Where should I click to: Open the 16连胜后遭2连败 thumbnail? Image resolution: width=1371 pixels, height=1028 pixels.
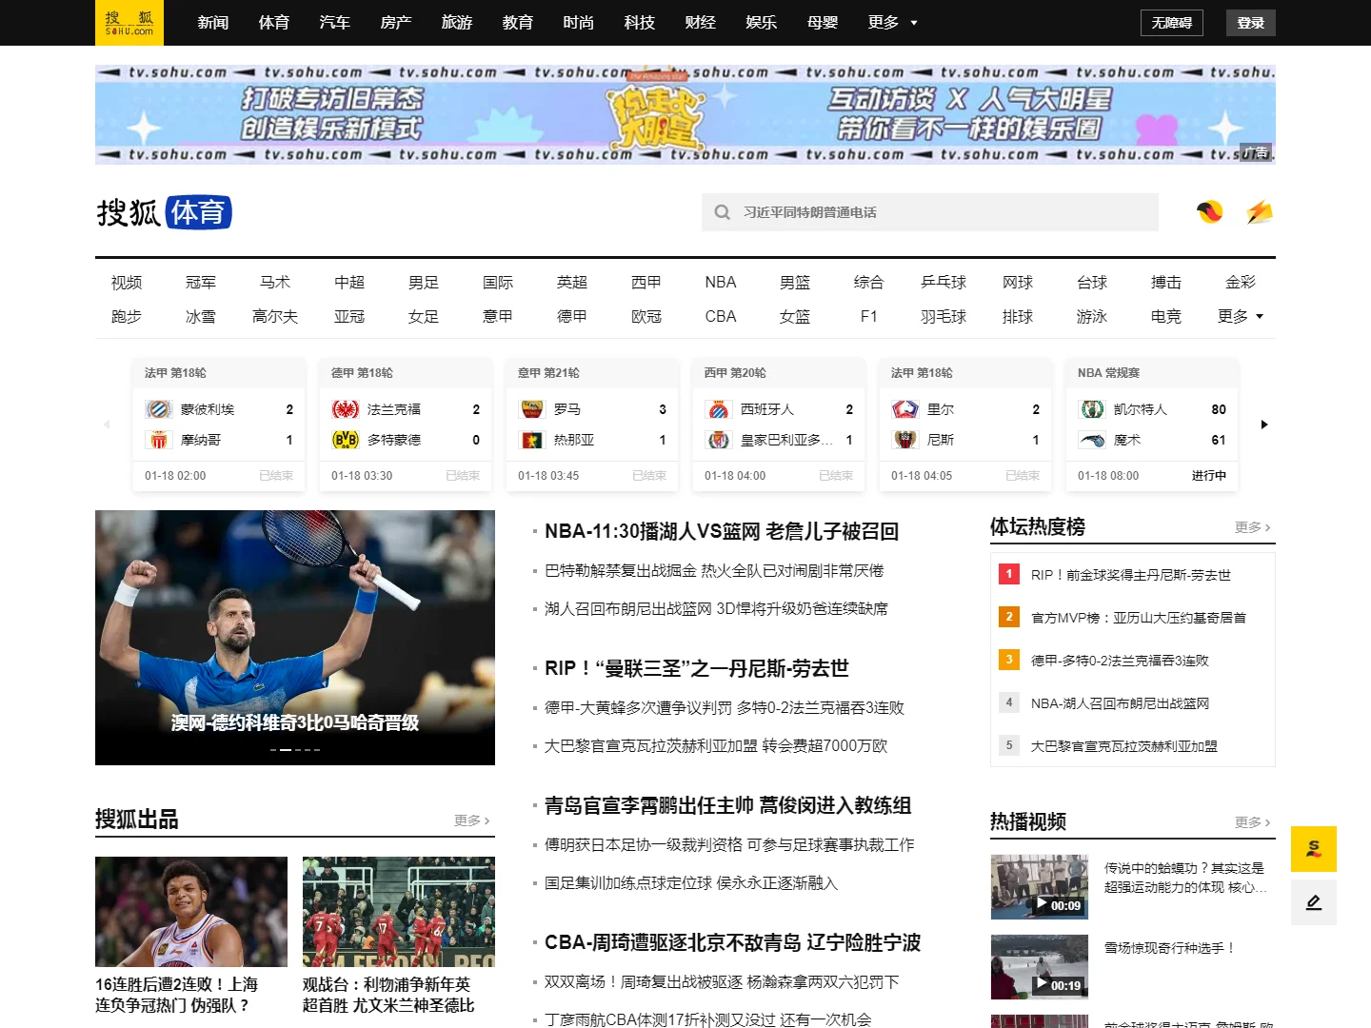click(191, 912)
